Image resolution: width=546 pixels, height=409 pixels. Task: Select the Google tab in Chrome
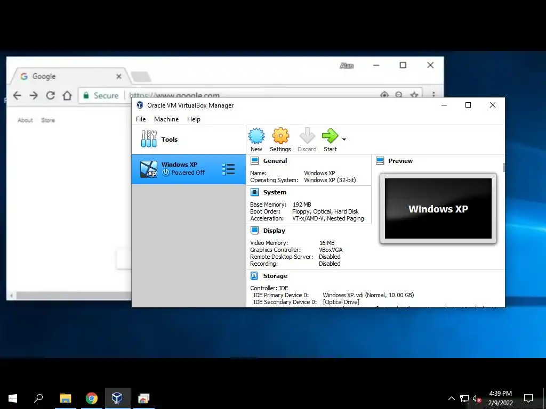tap(70, 76)
